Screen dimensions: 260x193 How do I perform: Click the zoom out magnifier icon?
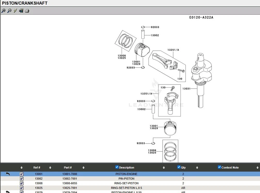point(9,11)
